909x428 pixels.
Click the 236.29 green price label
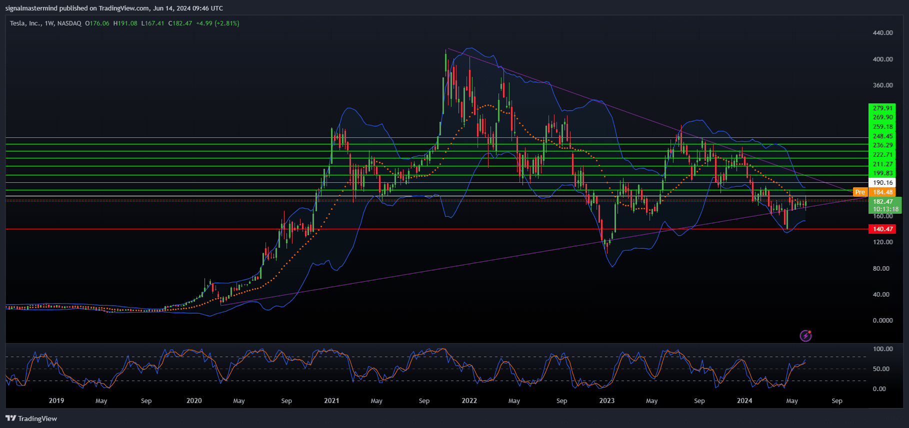[x=882, y=145]
